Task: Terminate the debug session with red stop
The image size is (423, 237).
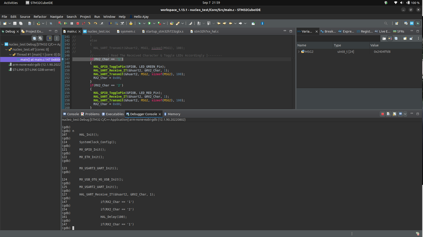Action: [77, 23]
